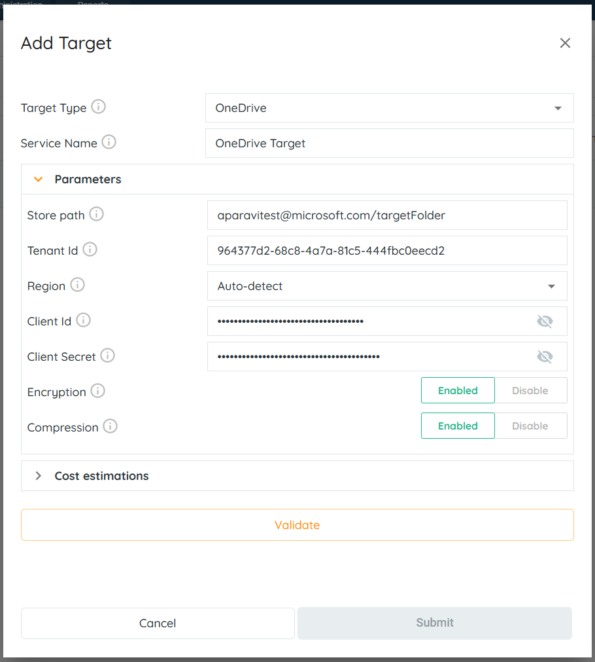Image resolution: width=595 pixels, height=662 pixels.
Task: Reveal the hidden Client Id value
Action: pos(544,321)
